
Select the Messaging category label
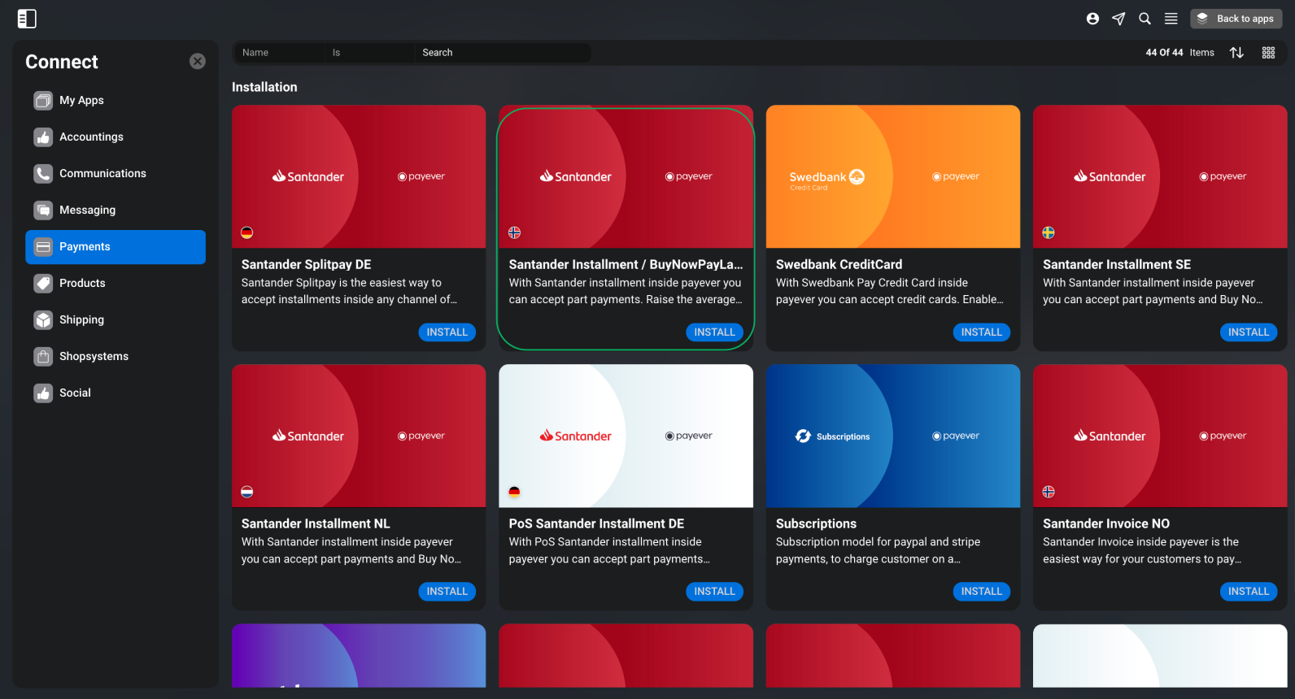[x=87, y=211]
